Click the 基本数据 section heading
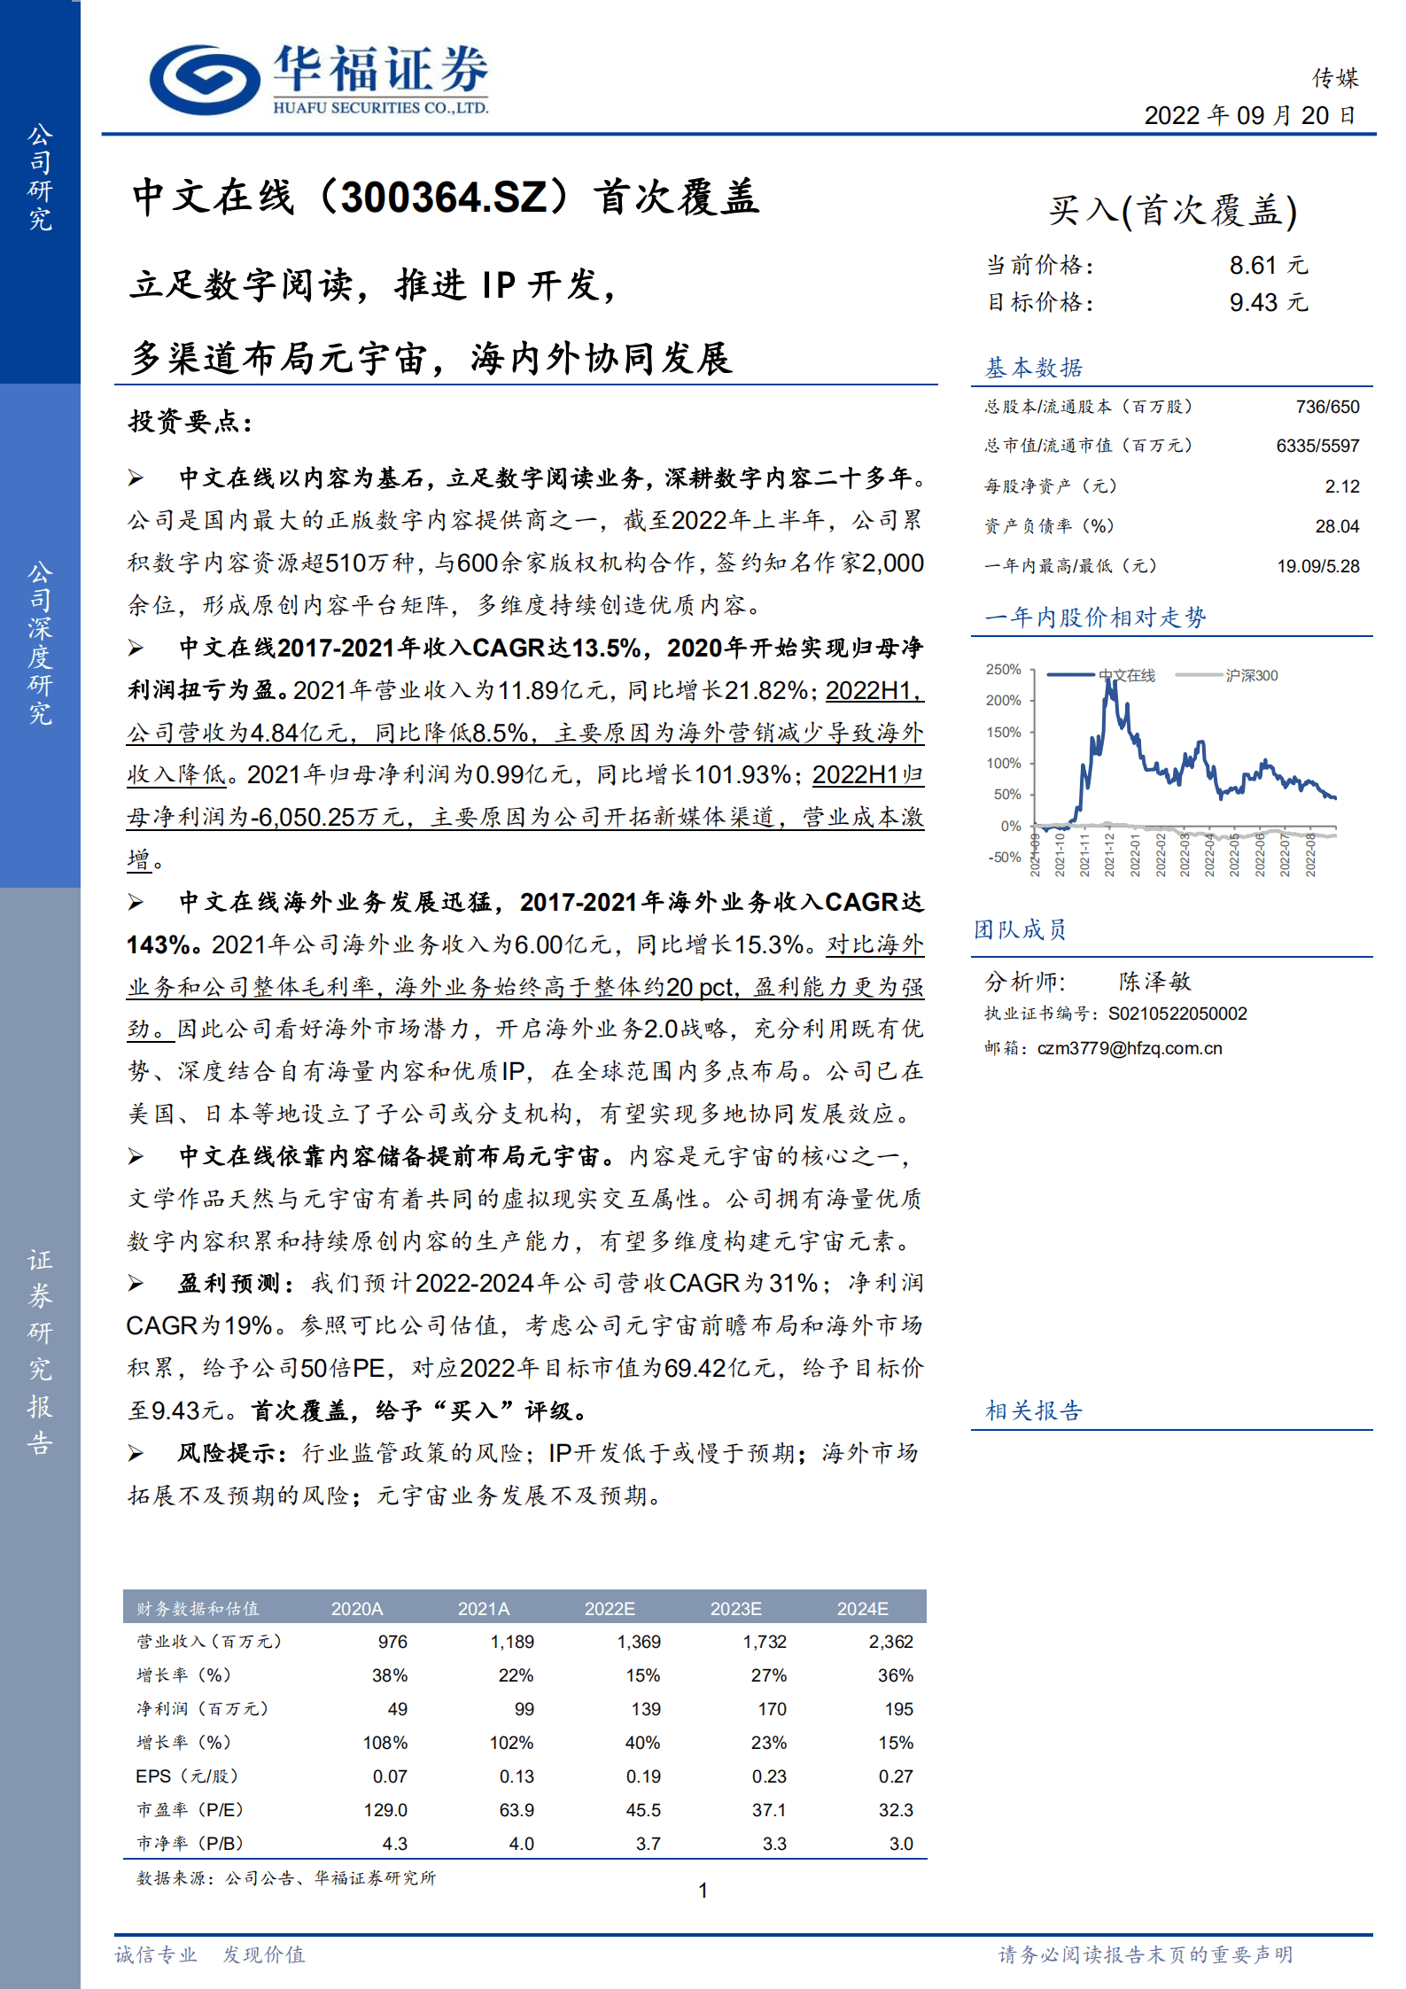The image size is (1406, 1989). point(1034,368)
